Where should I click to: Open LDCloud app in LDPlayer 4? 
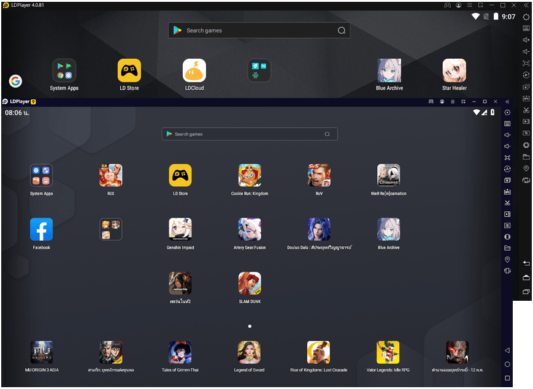(194, 70)
